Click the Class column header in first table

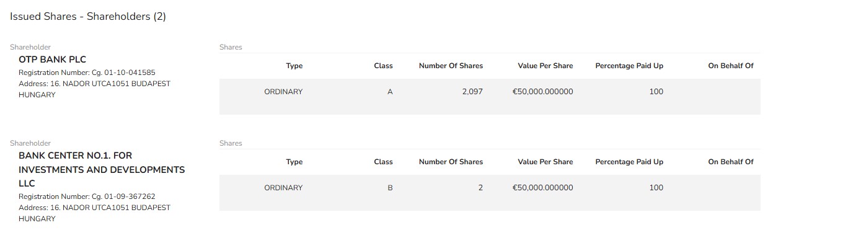tap(383, 66)
